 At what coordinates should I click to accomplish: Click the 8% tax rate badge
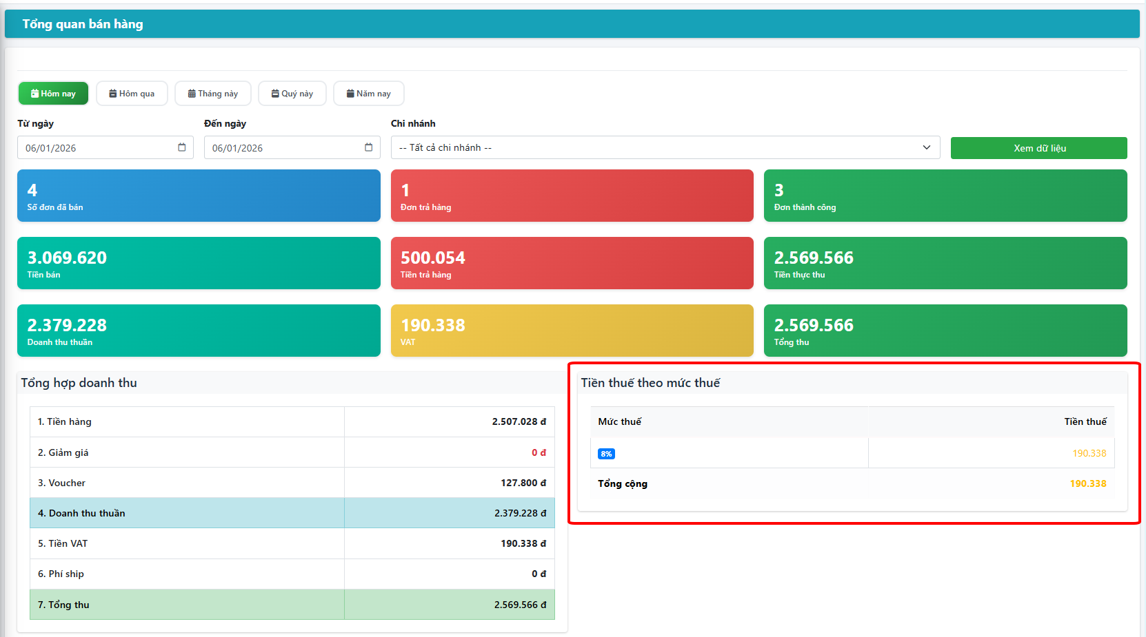click(x=606, y=454)
